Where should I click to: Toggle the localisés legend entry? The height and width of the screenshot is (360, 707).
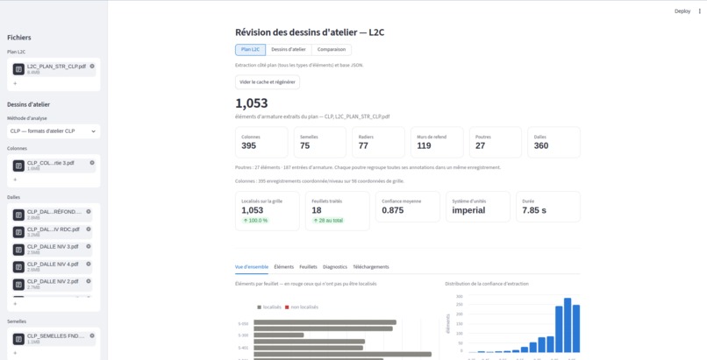coord(269,307)
